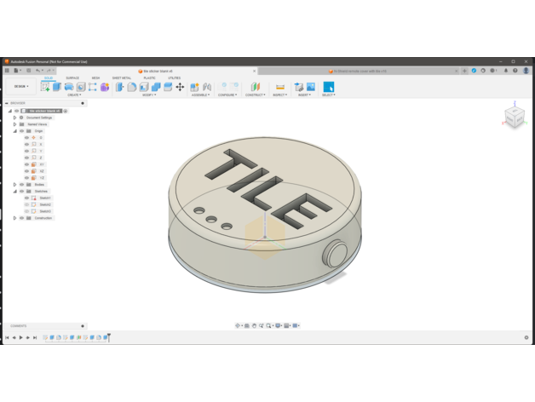Toggle the Bodies folder visibility eye

click(x=21, y=184)
